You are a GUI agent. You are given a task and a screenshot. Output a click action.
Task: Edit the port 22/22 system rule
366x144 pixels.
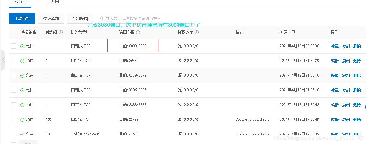click(x=335, y=120)
